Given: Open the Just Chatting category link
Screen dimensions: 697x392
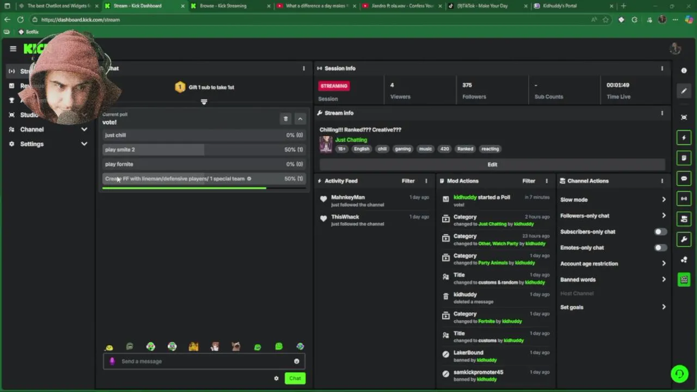Looking at the screenshot, I should point(351,140).
